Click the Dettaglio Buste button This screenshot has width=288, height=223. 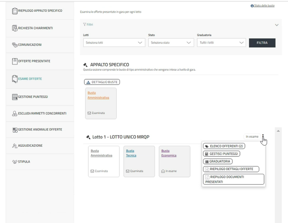102,82
